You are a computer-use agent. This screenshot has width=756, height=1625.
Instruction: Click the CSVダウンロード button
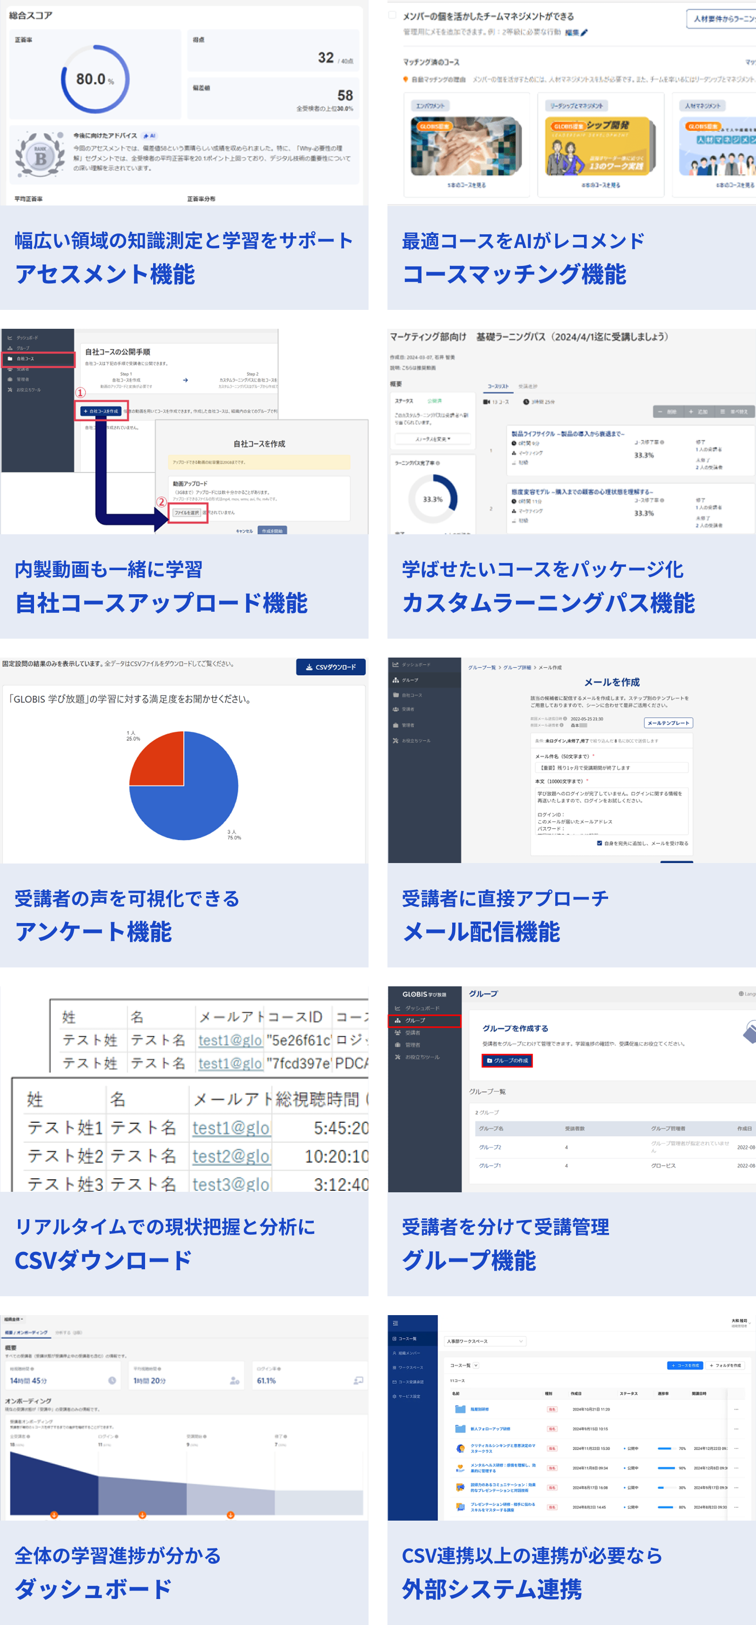331,667
